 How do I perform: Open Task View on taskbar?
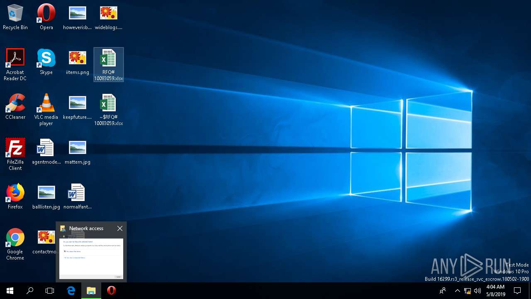tap(50, 291)
